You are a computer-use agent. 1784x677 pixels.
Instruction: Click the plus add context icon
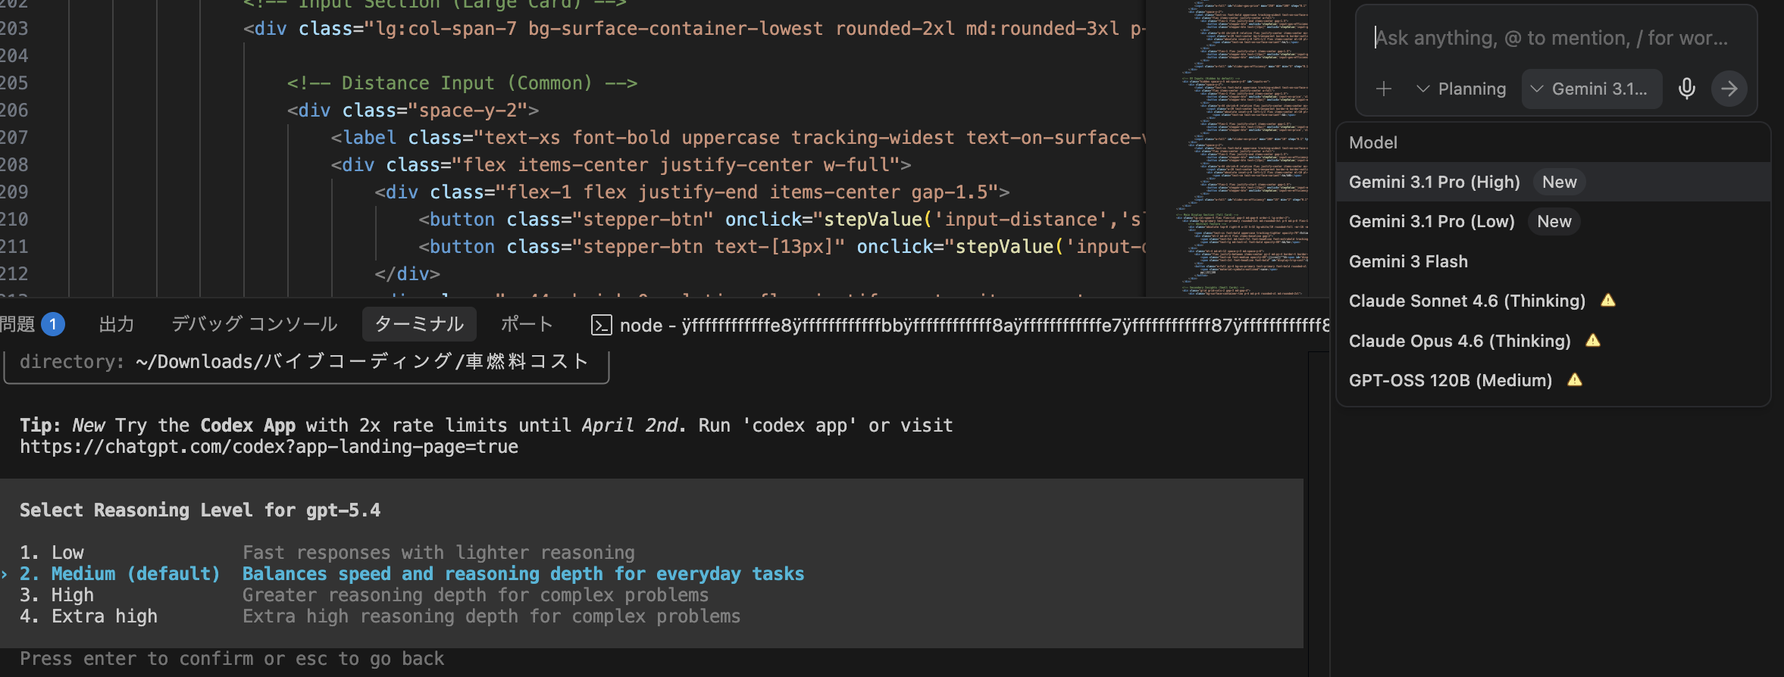1383,89
